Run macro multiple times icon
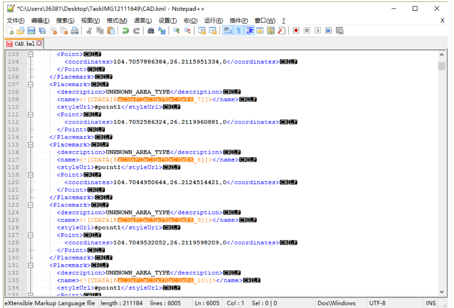The image size is (454, 308). click(329, 31)
